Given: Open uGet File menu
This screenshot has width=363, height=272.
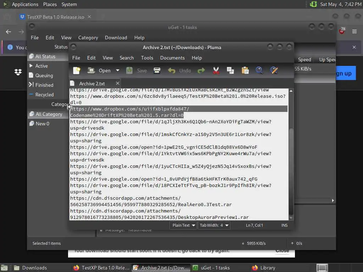Looking at the screenshot, I should pyautogui.click(x=35, y=38).
